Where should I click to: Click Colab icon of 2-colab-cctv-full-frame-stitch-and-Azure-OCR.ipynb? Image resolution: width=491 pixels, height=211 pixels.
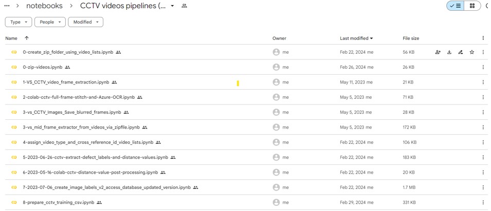pyautogui.click(x=14, y=97)
